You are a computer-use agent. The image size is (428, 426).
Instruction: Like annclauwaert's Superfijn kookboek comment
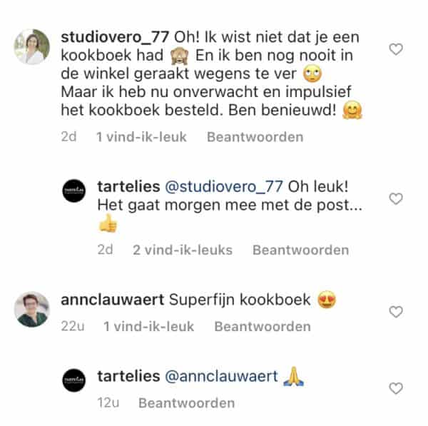coord(396,312)
